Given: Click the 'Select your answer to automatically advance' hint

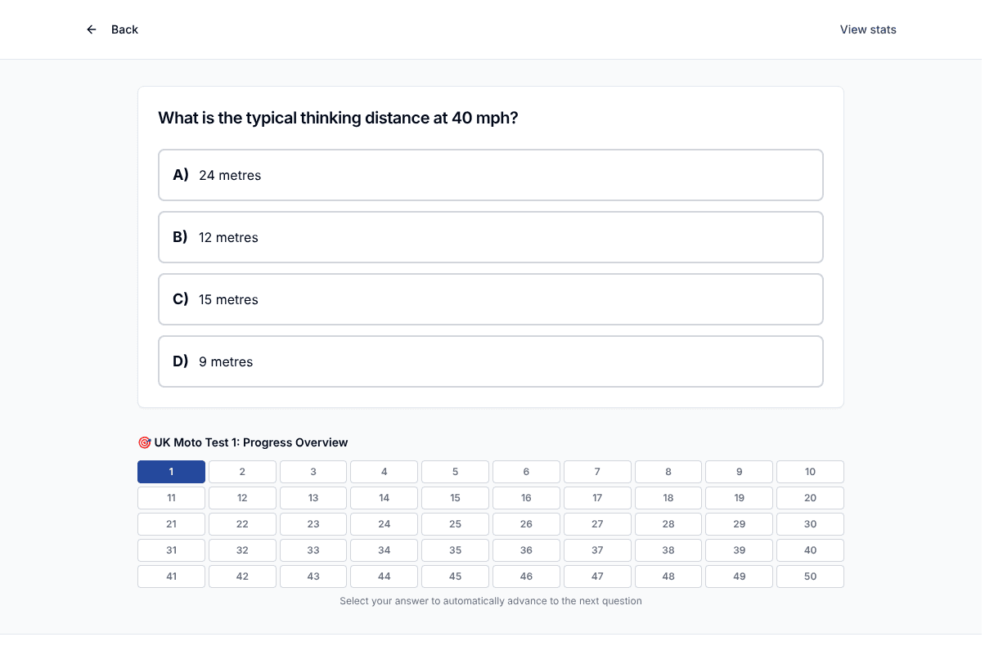Looking at the screenshot, I should pyautogui.click(x=491, y=601).
